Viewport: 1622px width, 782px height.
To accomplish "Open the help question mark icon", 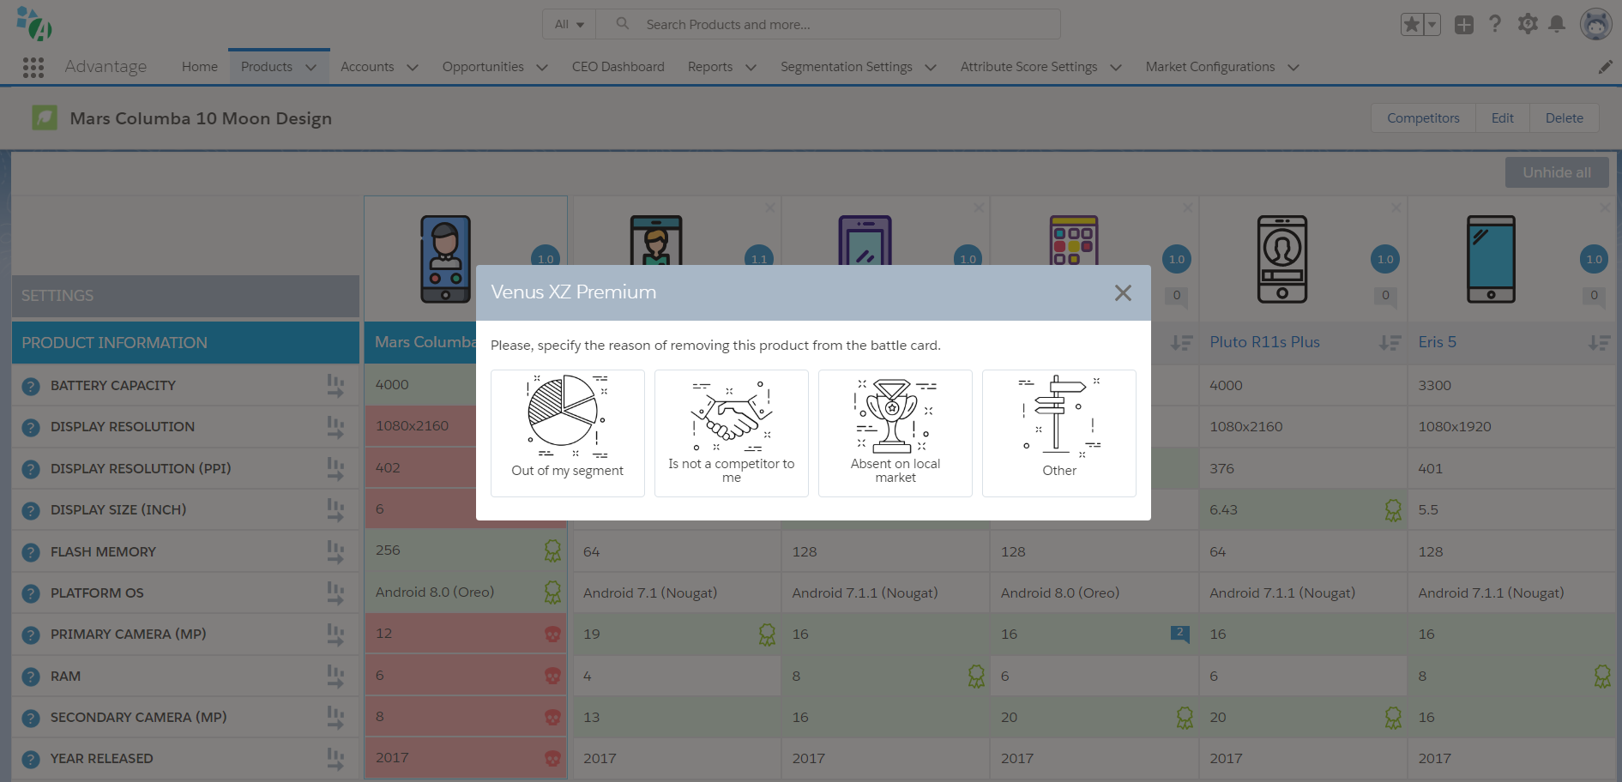I will (x=1495, y=24).
